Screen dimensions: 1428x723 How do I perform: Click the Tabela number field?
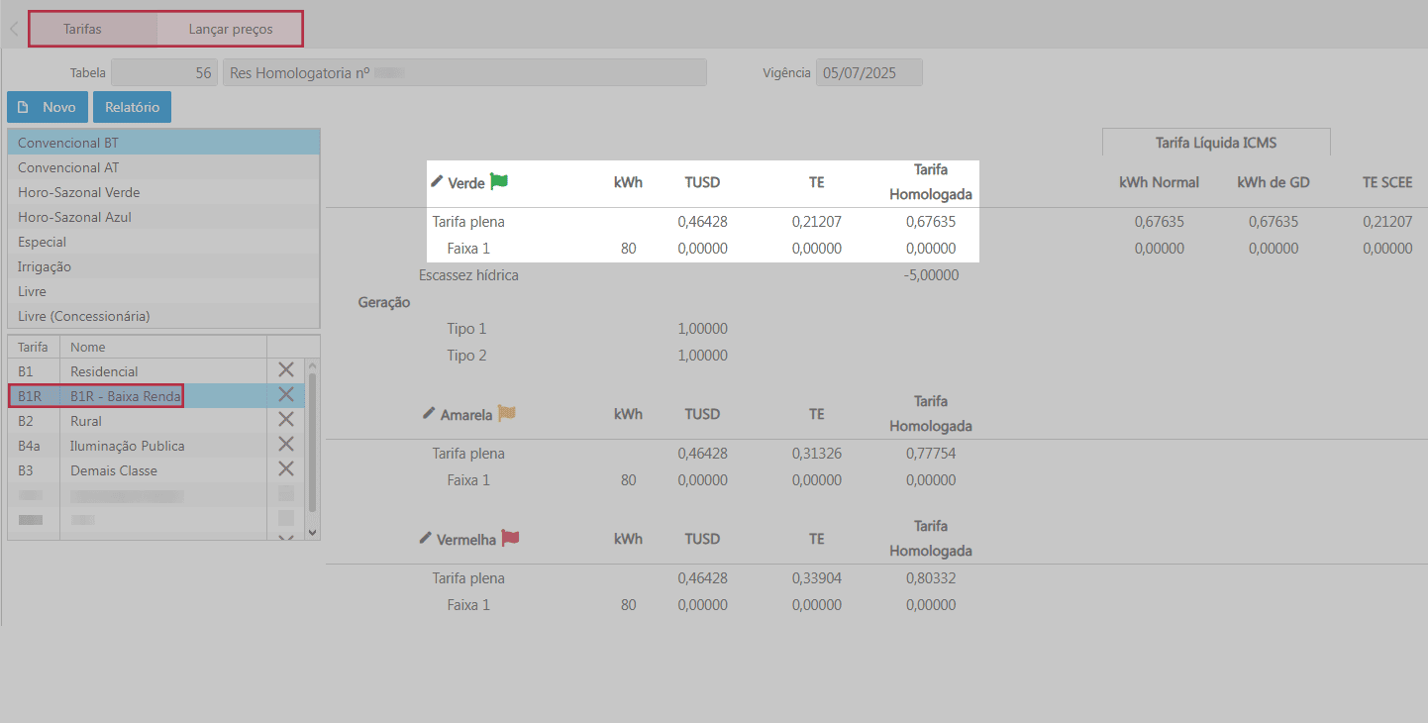click(x=164, y=73)
